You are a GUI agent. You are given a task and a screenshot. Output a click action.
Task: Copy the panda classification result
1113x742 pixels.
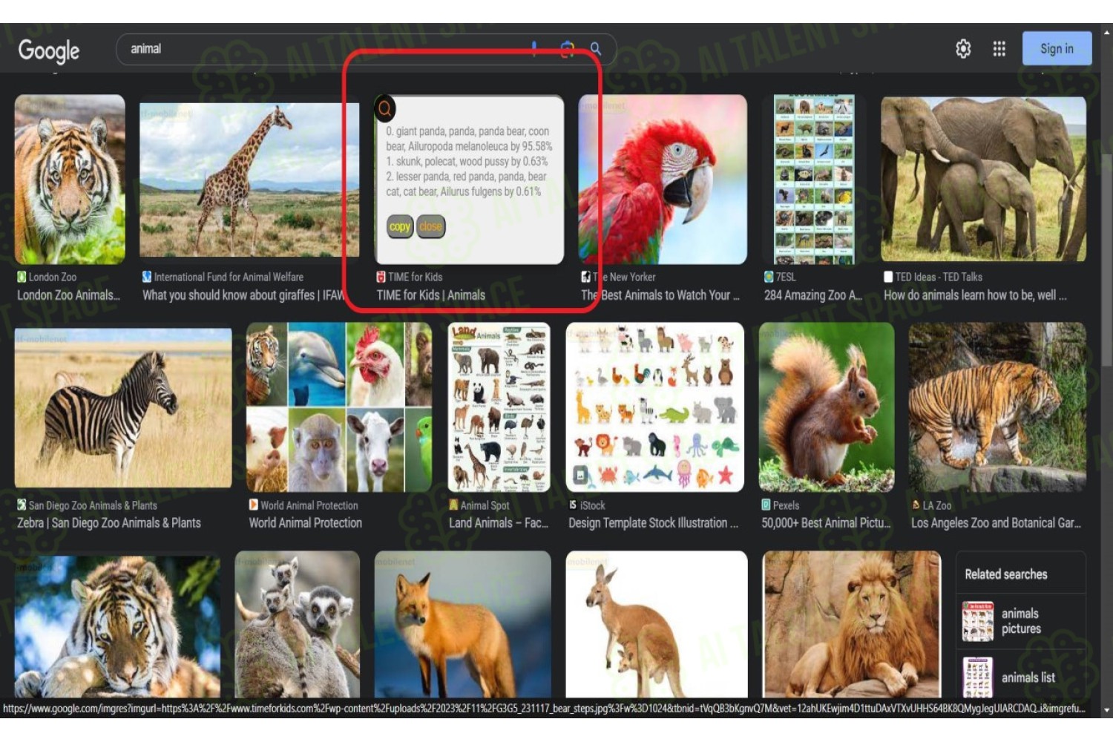click(400, 226)
